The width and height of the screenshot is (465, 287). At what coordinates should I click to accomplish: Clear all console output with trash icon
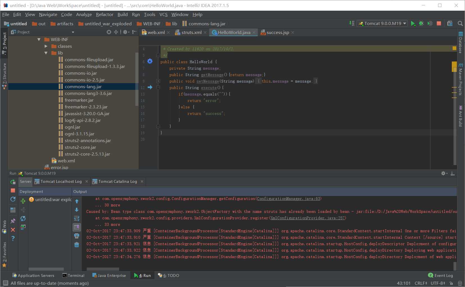[x=77, y=245]
